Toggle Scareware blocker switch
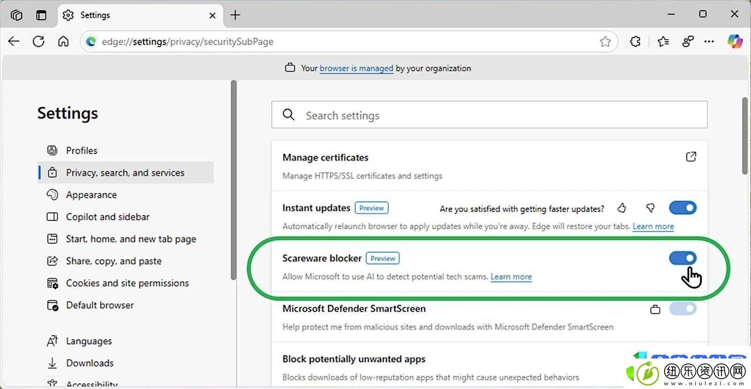 (x=682, y=258)
